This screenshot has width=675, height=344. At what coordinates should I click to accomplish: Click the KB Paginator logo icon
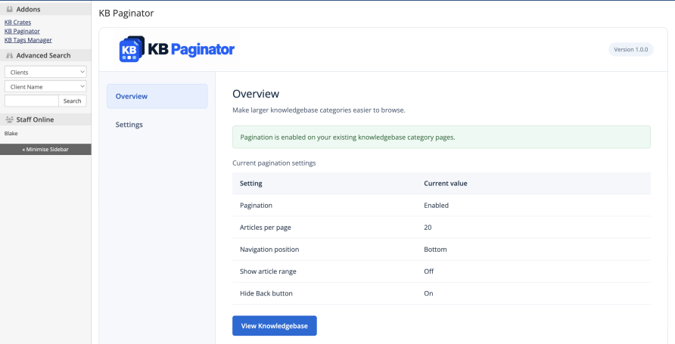pos(132,49)
